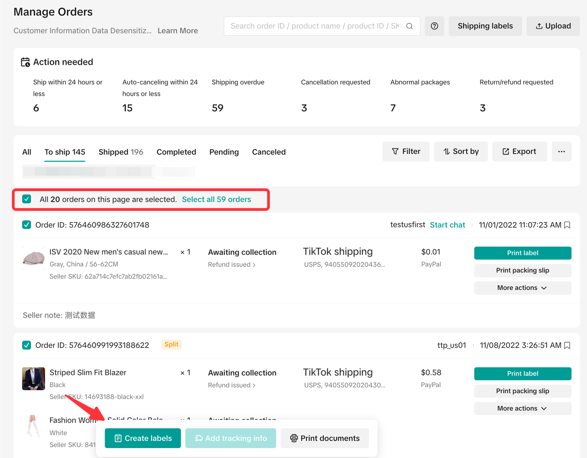
Task: Switch to the Shipped tab
Action: [x=121, y=152]
